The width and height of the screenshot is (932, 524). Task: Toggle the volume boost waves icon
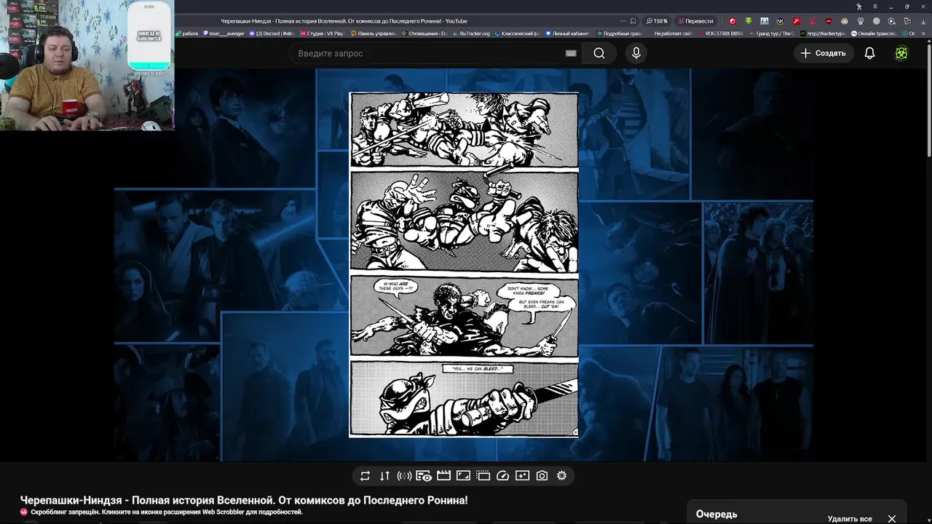tap(404, 476)
